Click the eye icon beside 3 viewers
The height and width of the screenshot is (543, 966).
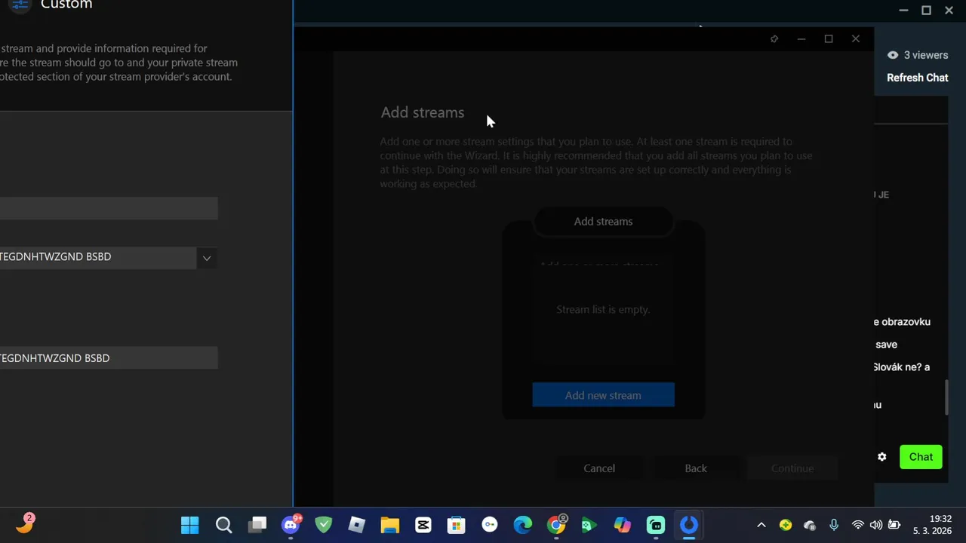[893, 55]
